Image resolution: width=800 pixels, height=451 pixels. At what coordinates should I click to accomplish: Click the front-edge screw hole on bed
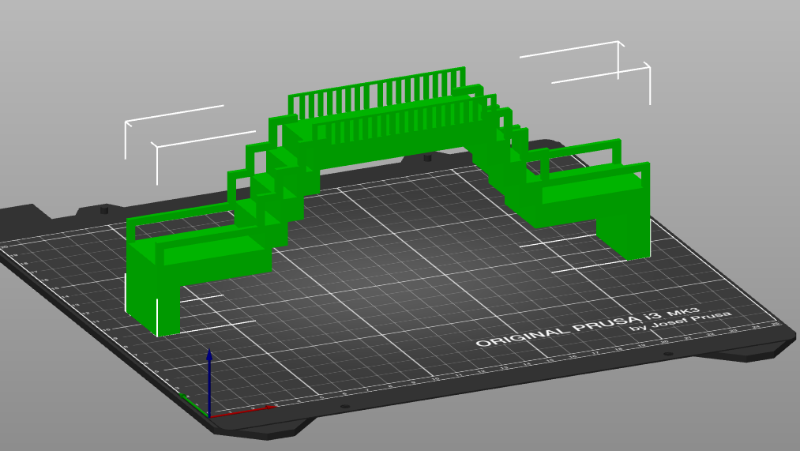pos(344,407)
